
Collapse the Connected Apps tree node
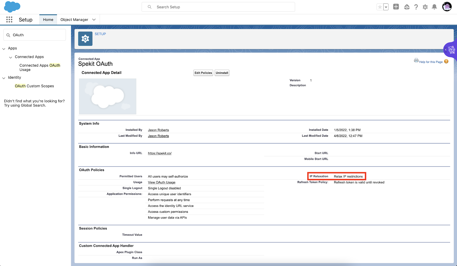click(11, 57)
